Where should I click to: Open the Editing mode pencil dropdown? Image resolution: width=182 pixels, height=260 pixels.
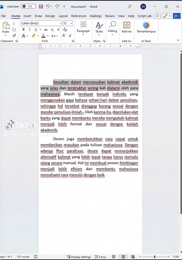click(166, 16)
